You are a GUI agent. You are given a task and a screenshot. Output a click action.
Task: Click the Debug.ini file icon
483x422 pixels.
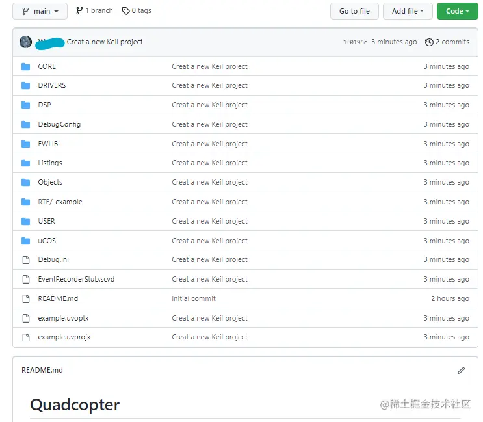(26, 260)
